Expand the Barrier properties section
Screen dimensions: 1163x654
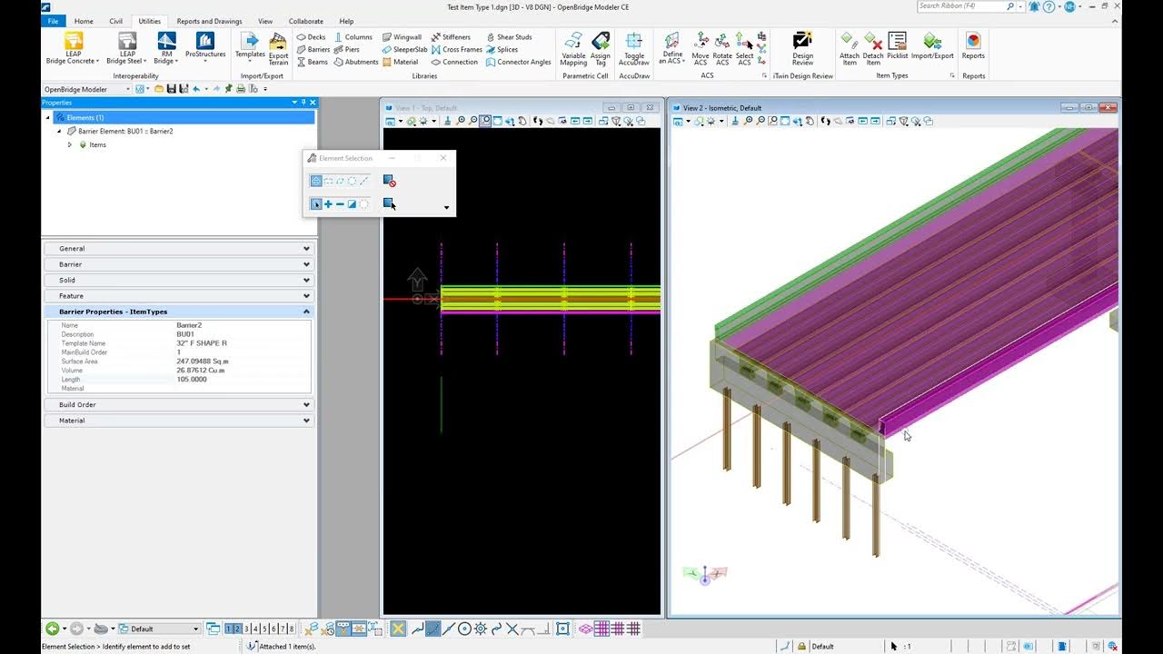click(179, 264)
